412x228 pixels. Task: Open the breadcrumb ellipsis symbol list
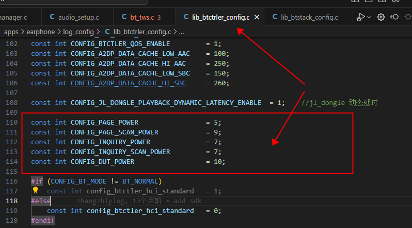click(x=182, y=33)
